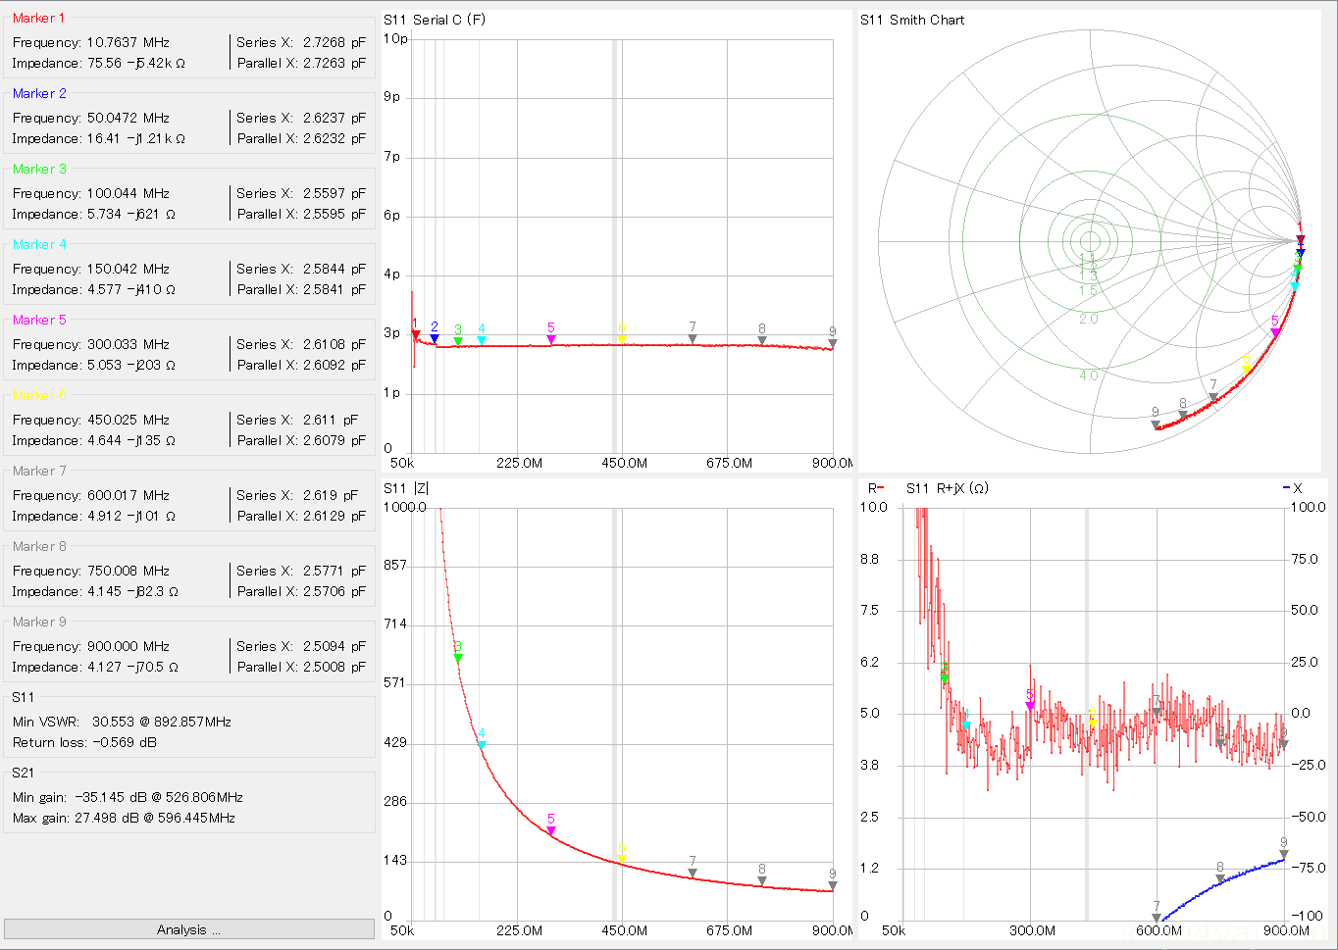The image size is (1338, 950).
Task: Click the Marker 9 heading
Action: pyautogui.click(x=39, y=622)
